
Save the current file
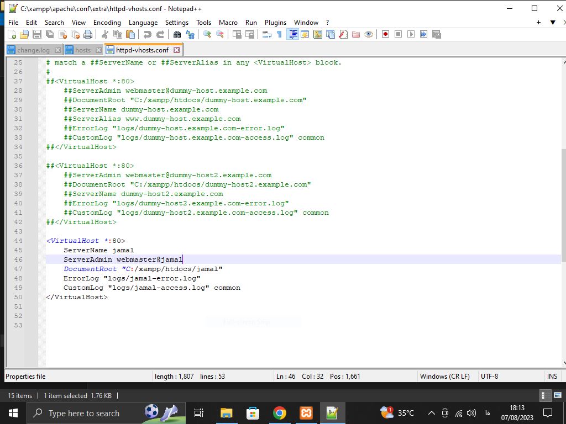(37, 34)
